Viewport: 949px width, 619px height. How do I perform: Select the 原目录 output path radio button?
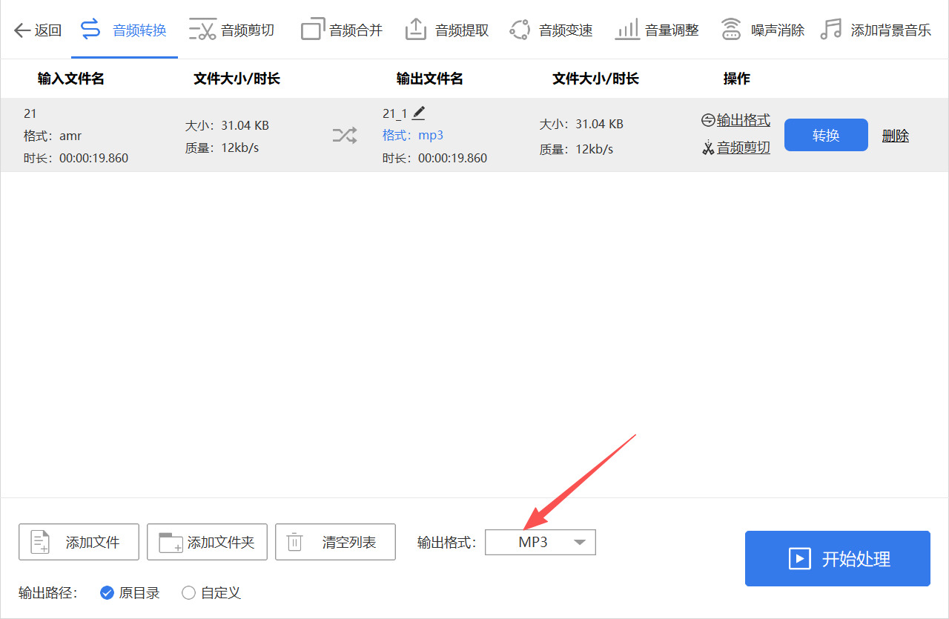[107, 592]
